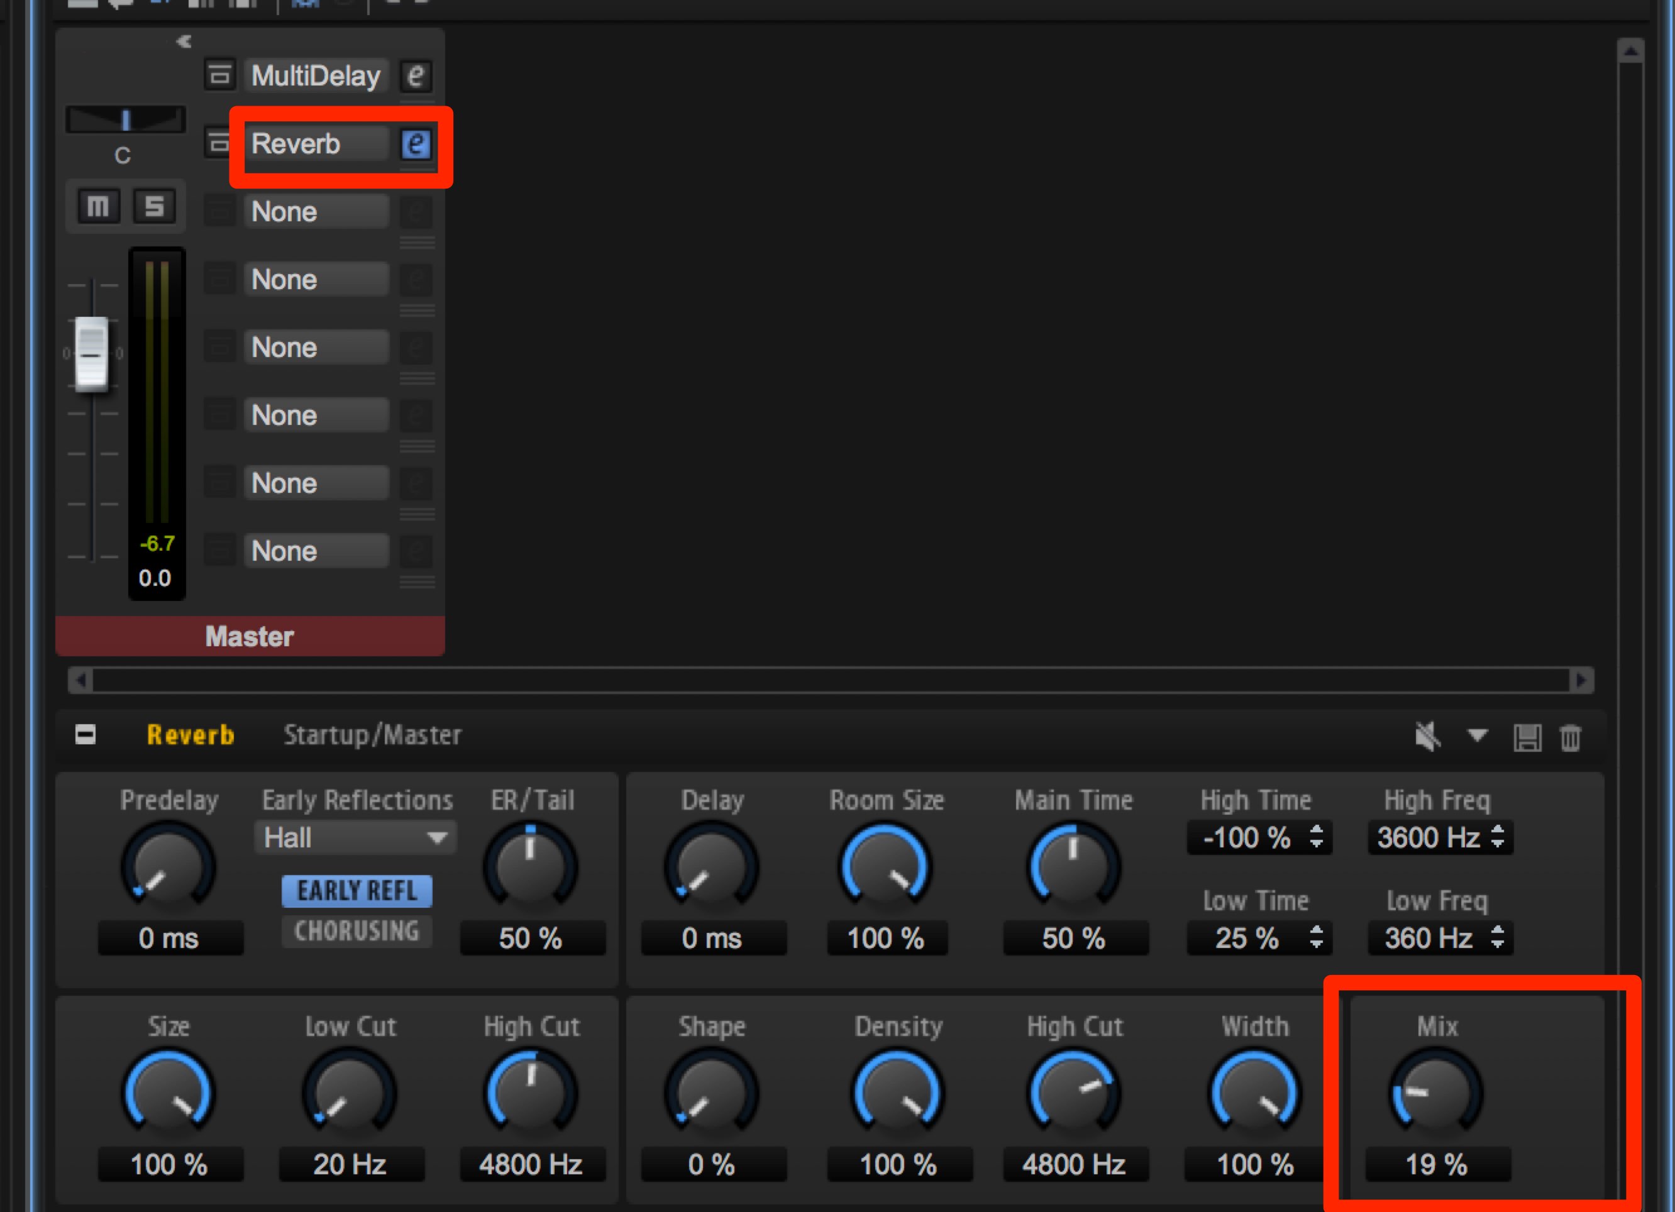This screenshot has width=1675, height=1212.
Task: Click the Master channel volume fader
Action: coord(92,354)
